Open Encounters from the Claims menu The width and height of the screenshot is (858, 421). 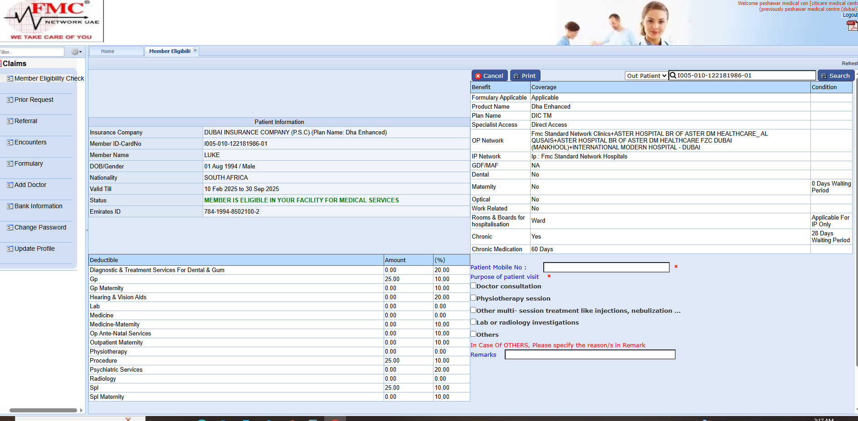[x=30, y=142]
